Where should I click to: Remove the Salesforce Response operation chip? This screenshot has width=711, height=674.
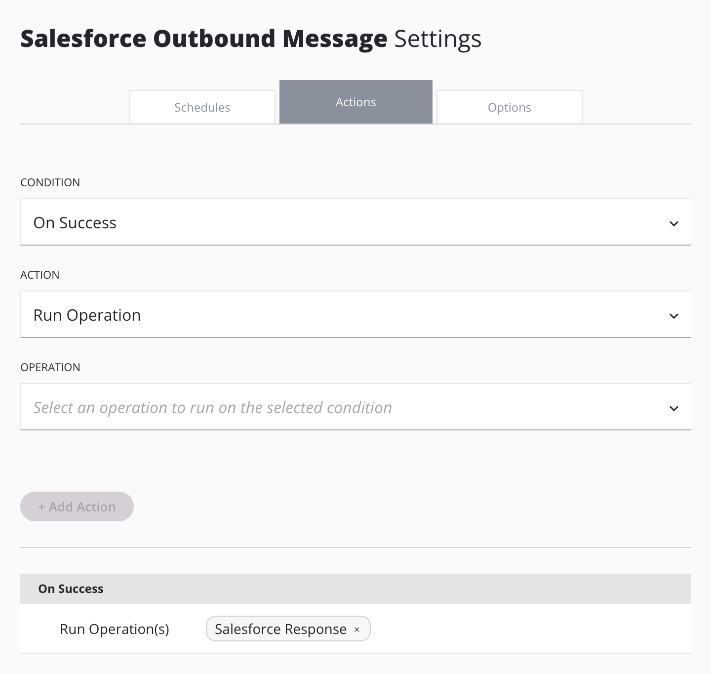(x=356, y=630)
